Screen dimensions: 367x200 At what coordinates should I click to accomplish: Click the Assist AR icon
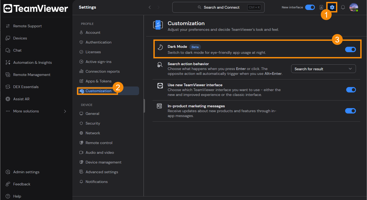(x=8, y=99)
